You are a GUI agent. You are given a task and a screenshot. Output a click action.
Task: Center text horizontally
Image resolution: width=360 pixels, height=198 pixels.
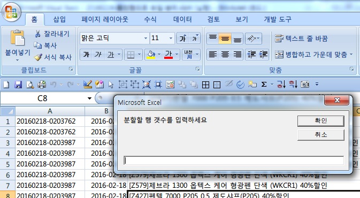click(x=225, y=55)
